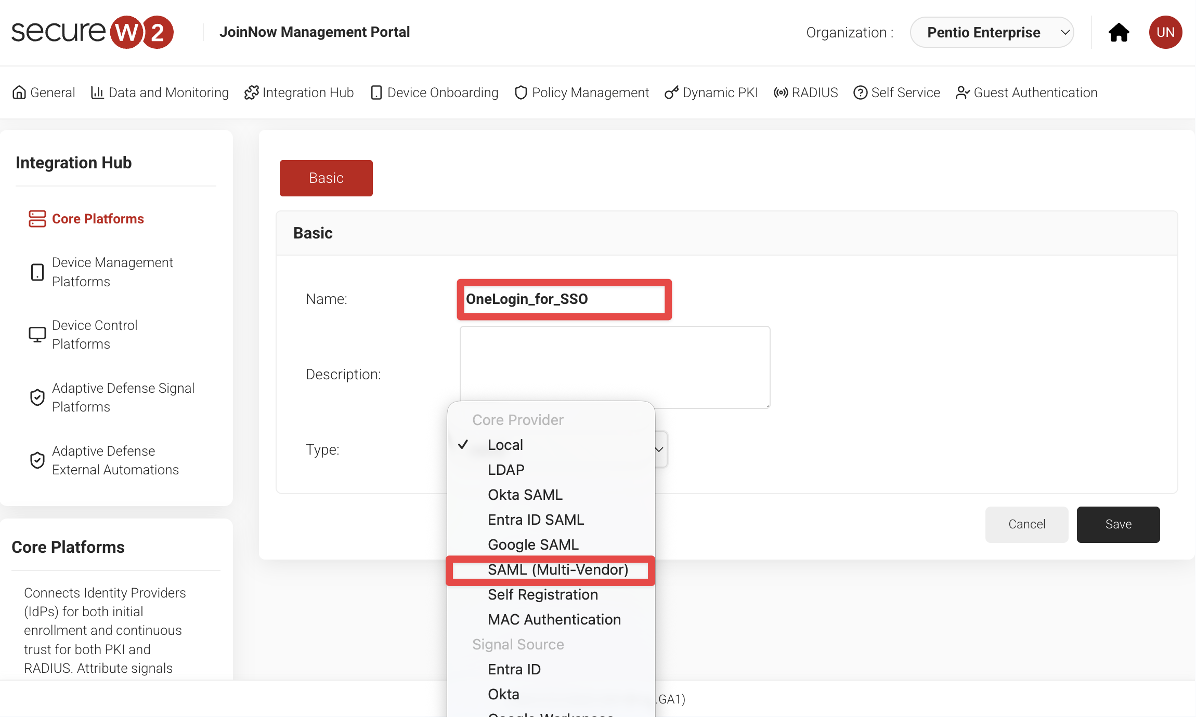Open the Policy Management menu

click(582, 92)
